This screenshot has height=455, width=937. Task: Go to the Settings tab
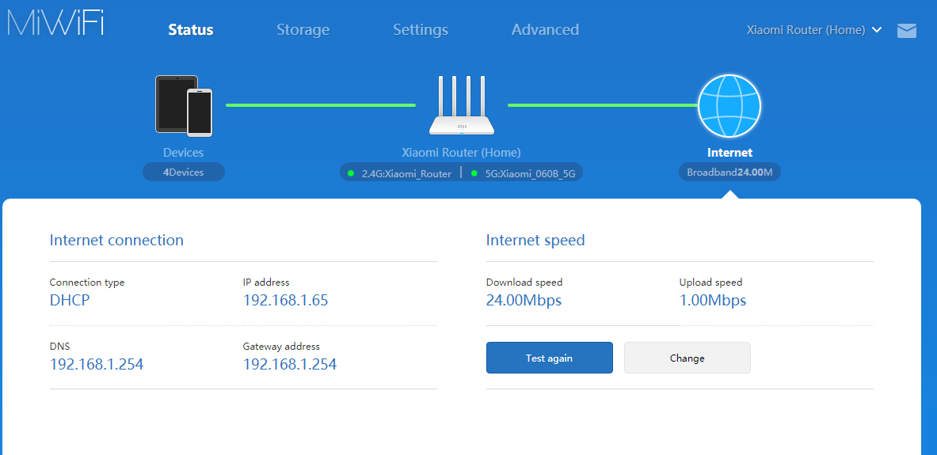point(421,30)
